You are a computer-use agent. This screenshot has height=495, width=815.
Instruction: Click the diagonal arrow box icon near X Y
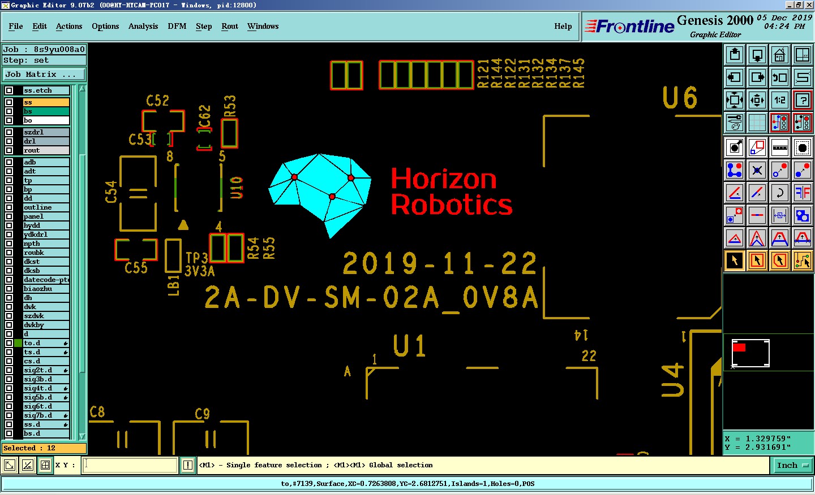click(10, 466)
